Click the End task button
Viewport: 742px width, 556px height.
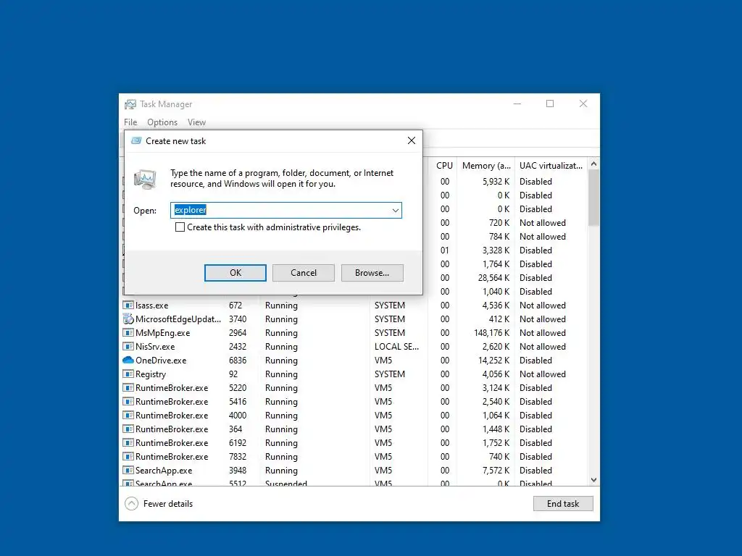coord(563,504)
